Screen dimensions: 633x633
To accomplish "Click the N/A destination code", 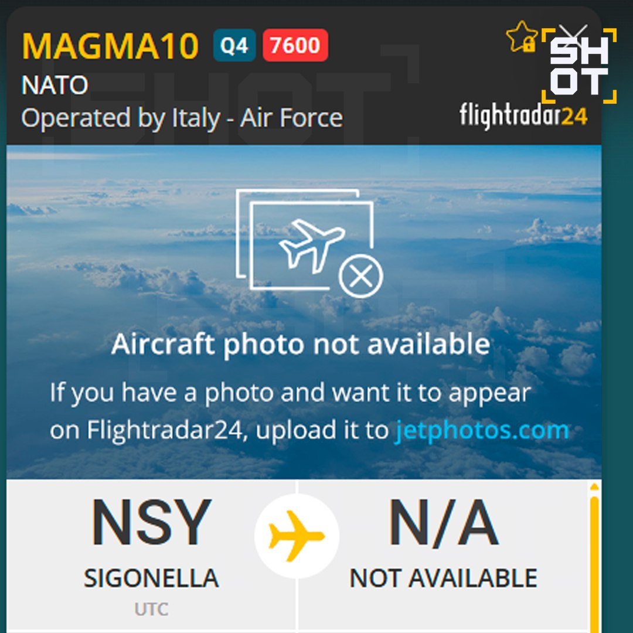I will click(x=443, y=522).
